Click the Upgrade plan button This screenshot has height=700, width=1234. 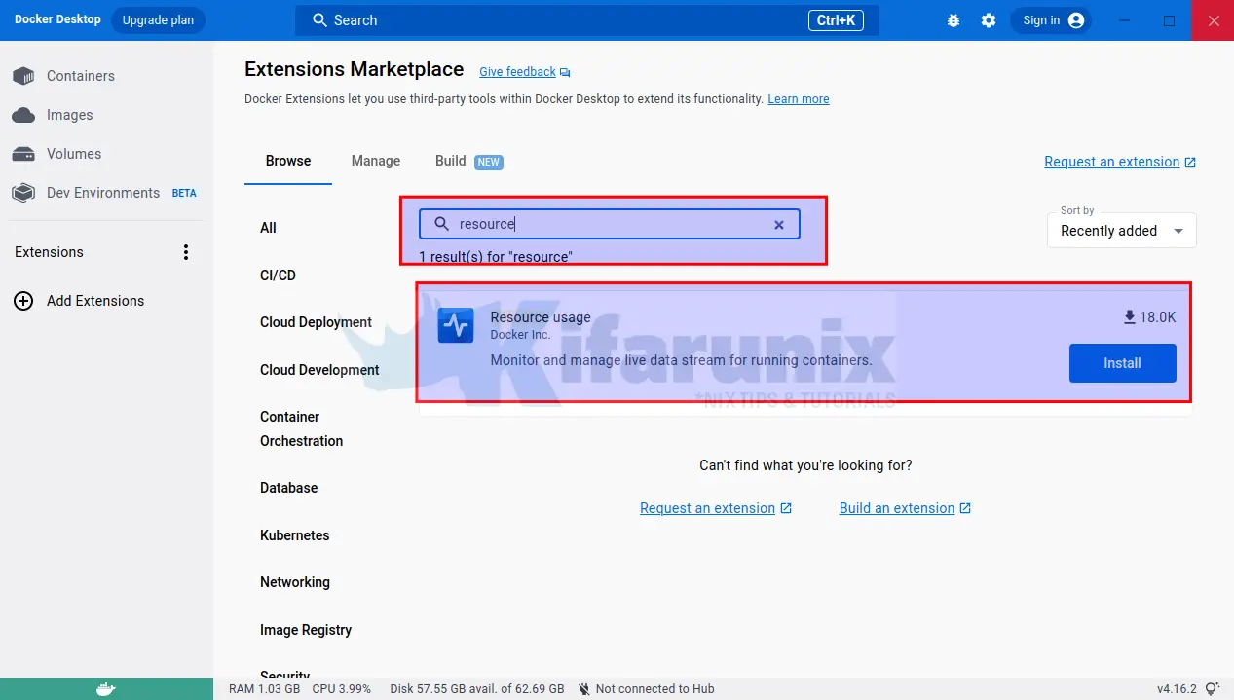[158, 20]
